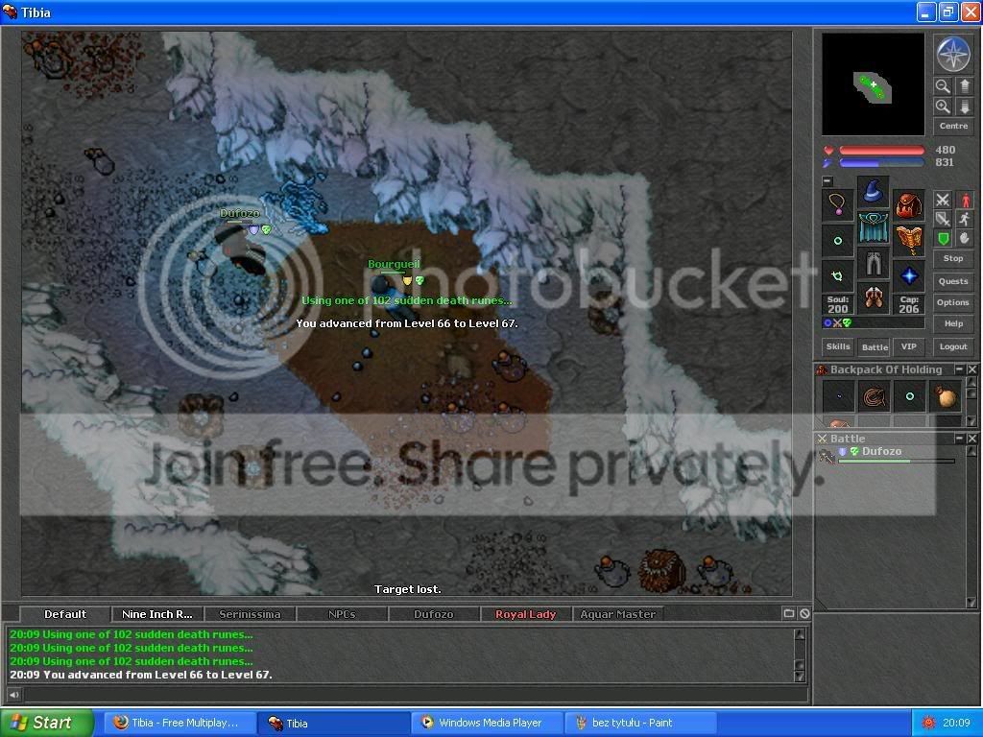The image size is (983, 737).
Task: Switch to the Nine Inch R... chat tab
Action: coord(156,614)
